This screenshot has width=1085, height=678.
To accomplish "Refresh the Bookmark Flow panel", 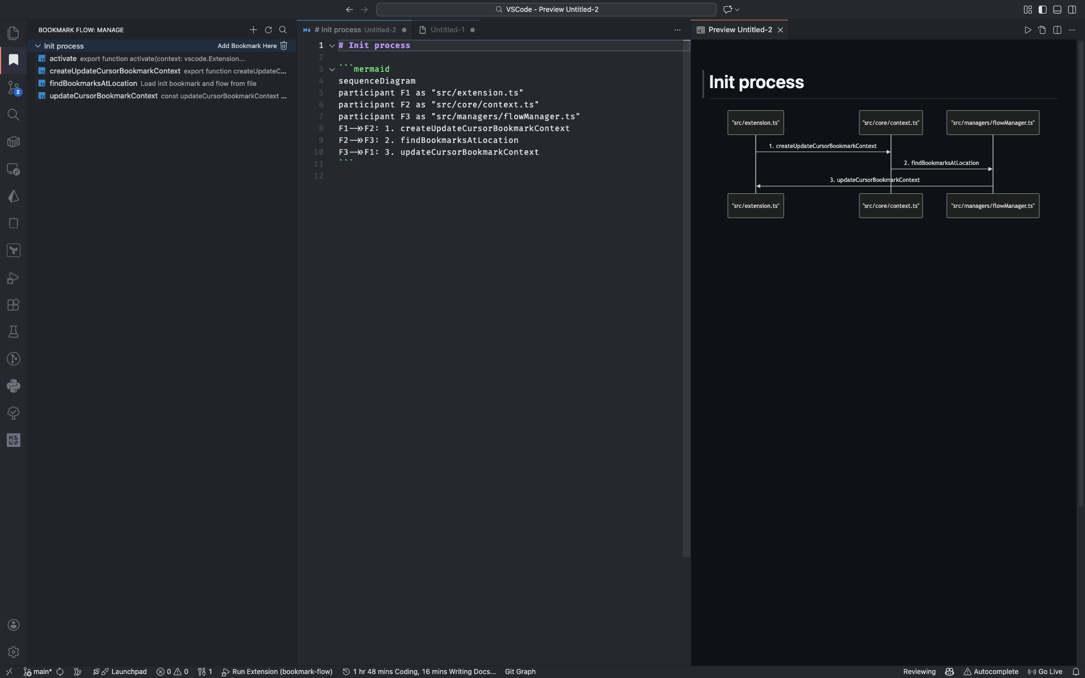I will pos(268,30).
